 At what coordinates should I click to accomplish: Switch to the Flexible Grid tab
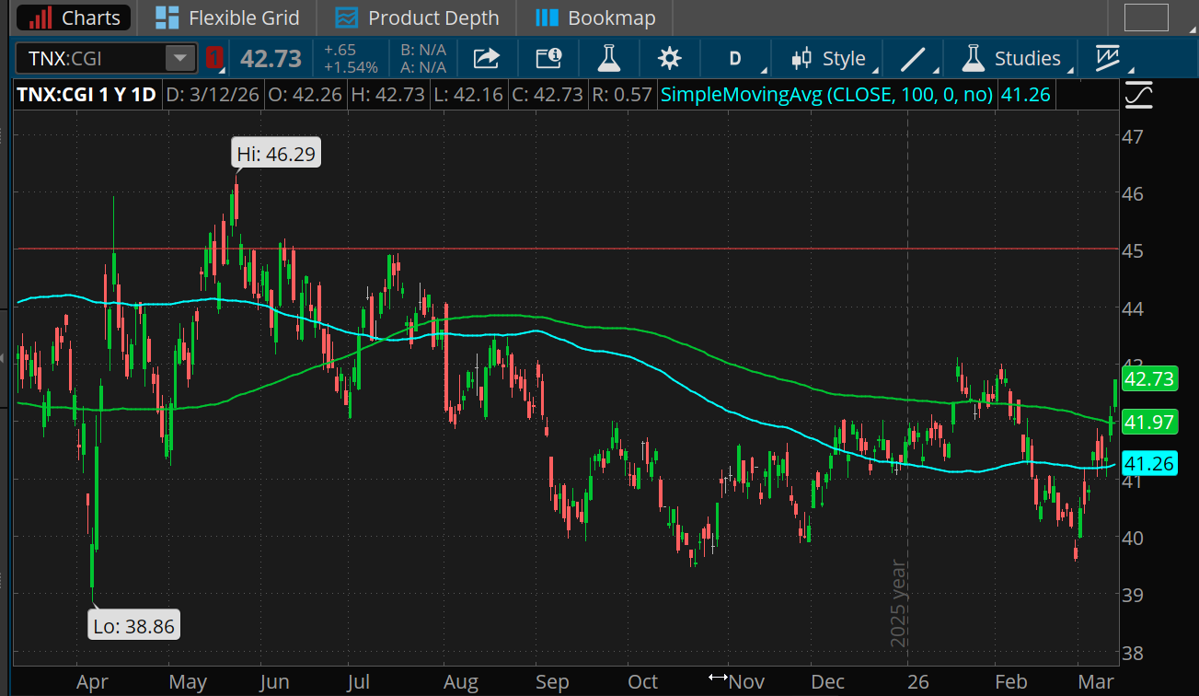click(227, 17)
